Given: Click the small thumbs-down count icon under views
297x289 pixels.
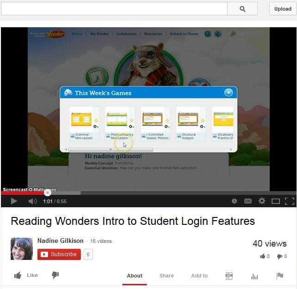Looking at the screenshot, I should pyautogui.click(x=279, y=256).
